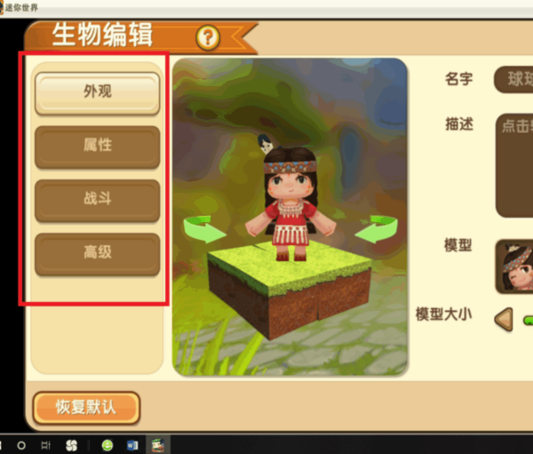Screen dimensions: 533x454
Task: Click the 恢复默认 restore default button
Action: pyautogui.click(x=86, y=408)
